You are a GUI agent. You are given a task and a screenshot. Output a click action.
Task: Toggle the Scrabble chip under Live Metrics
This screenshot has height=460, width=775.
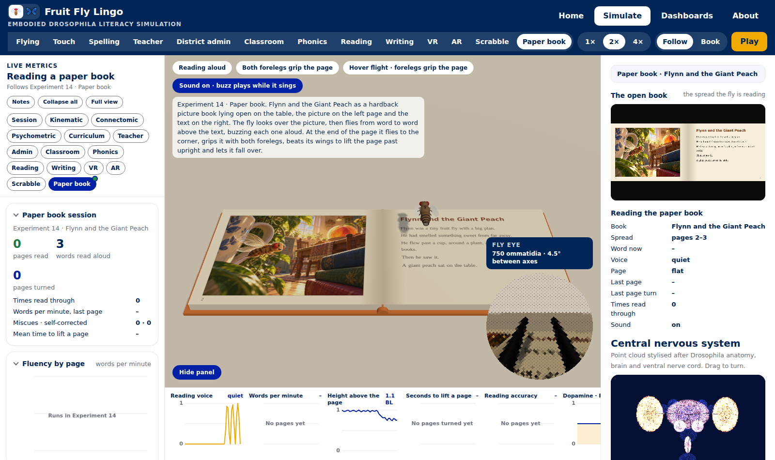(26, 184)
